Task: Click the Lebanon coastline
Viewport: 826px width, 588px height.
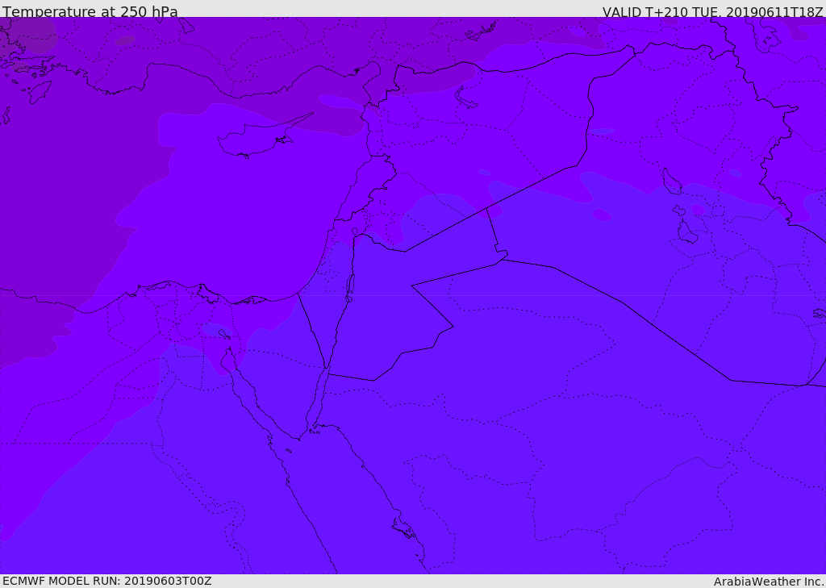Action: point(345,202)
